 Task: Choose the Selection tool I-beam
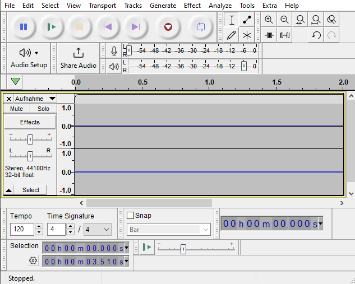(232, 20)
